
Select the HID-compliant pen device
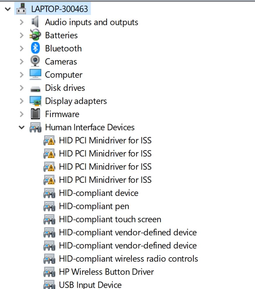pos(94,206)
